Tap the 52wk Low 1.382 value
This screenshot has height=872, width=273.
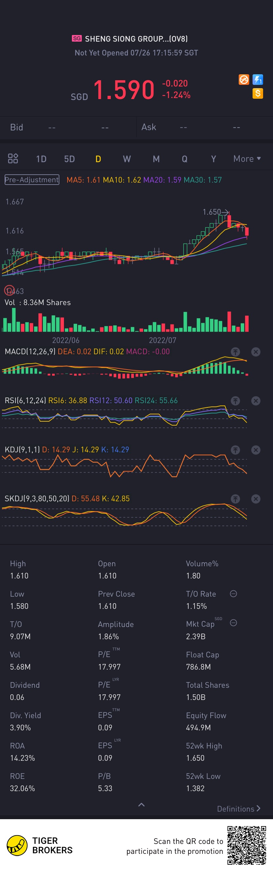click(x=195, y=788)
